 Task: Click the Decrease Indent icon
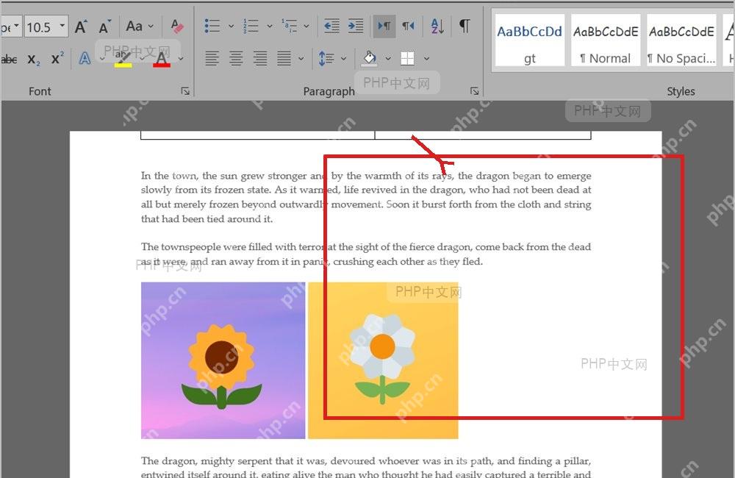pos(332,26)
